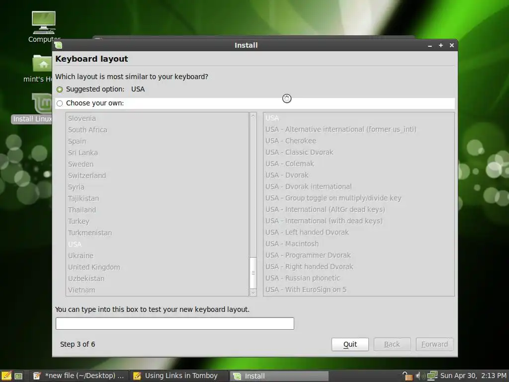
Task: Select USA - Macintosh variant
Action: tap(359, 244)
